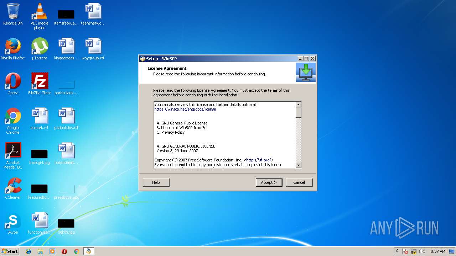The width and height of the screenshot is (456, 256).
Task: Click the 8:37 AM taskbar clock
Action: coord(438,251)
